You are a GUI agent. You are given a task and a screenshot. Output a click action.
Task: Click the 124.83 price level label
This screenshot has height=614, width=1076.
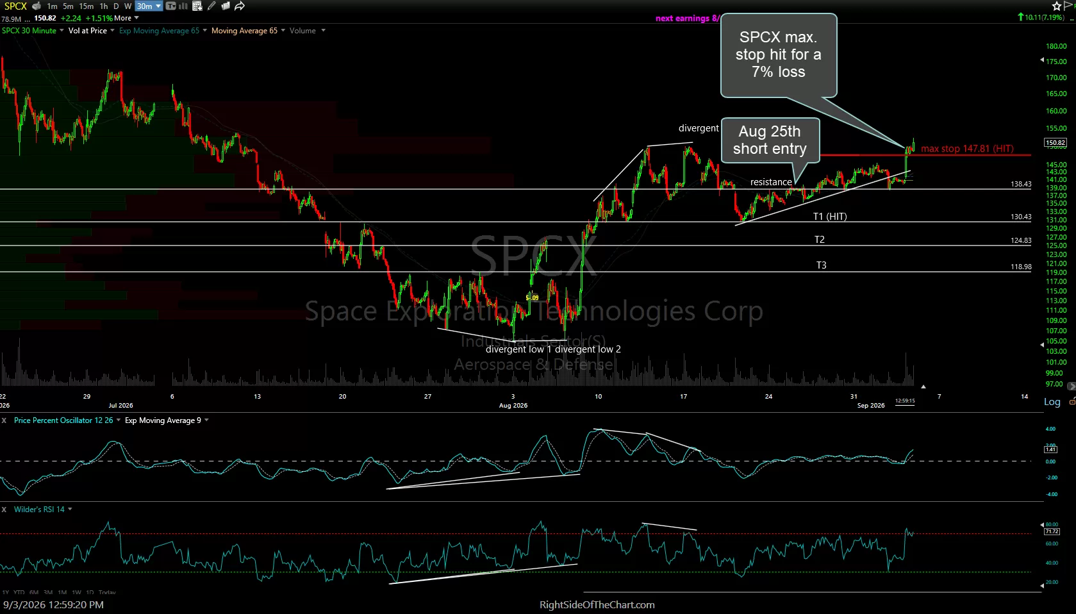coord(1021,240)
